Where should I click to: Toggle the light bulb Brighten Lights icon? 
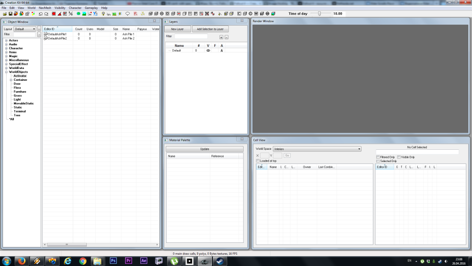(x=103, y=14)
